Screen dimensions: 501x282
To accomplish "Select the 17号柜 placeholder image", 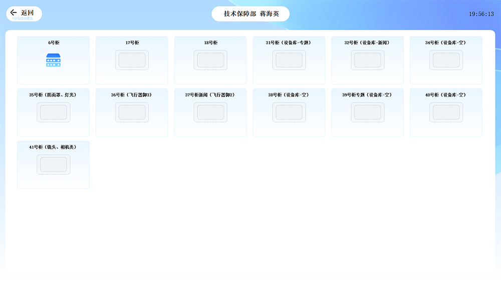I will coord(132,60).
